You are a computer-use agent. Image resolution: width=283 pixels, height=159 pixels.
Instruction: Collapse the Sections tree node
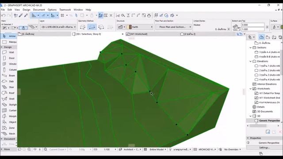(251, 48)
